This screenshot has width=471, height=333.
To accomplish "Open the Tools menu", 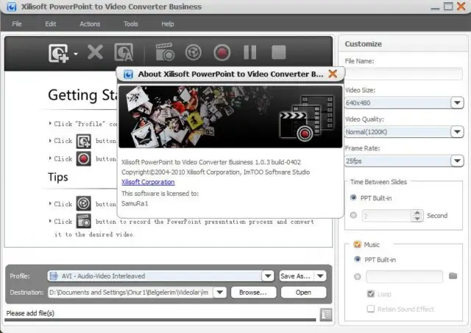I will point(131,24).
